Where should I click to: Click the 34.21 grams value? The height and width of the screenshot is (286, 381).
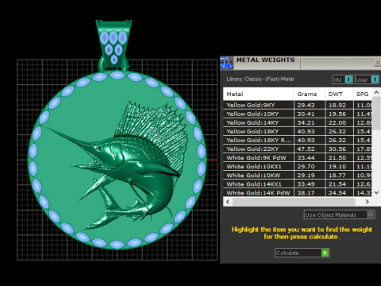pyautogui.click(x=306, y=122)
